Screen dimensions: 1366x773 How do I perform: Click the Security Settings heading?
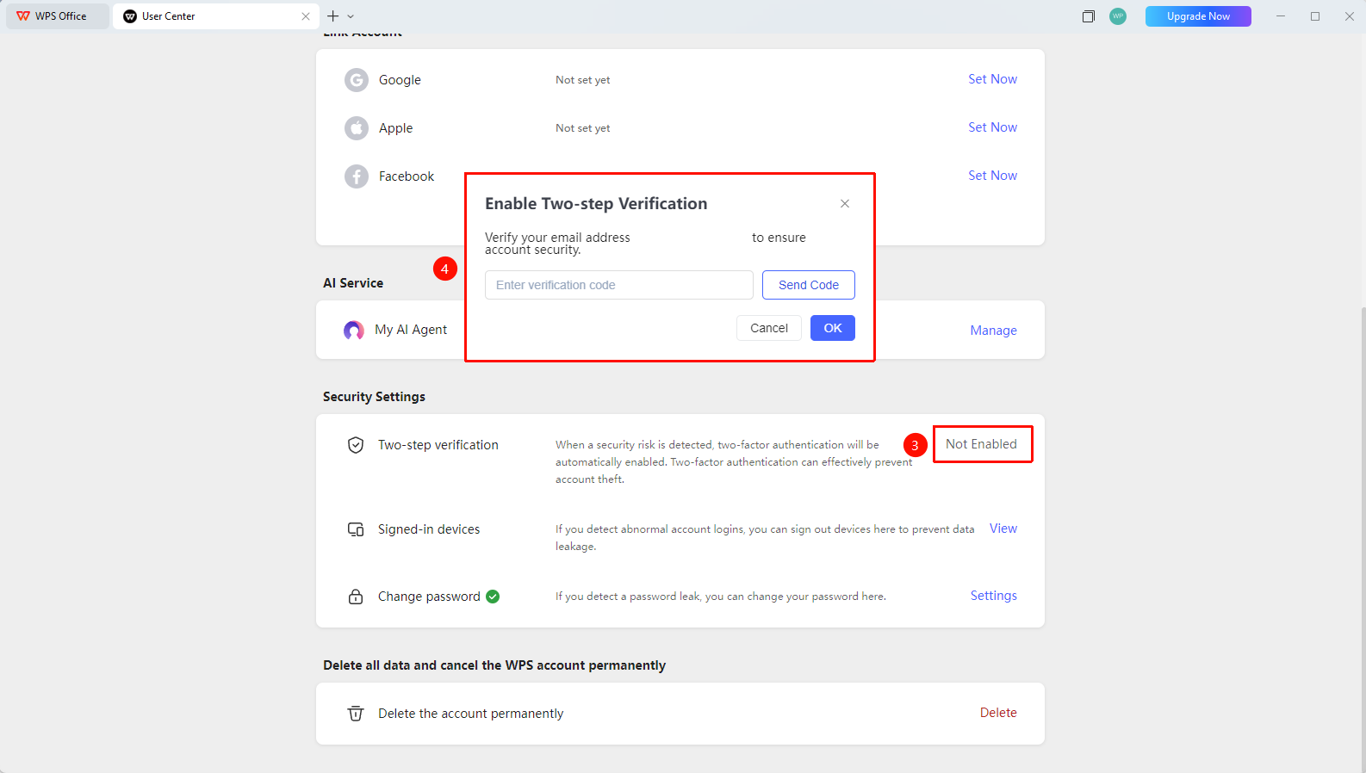pos(374,397)
